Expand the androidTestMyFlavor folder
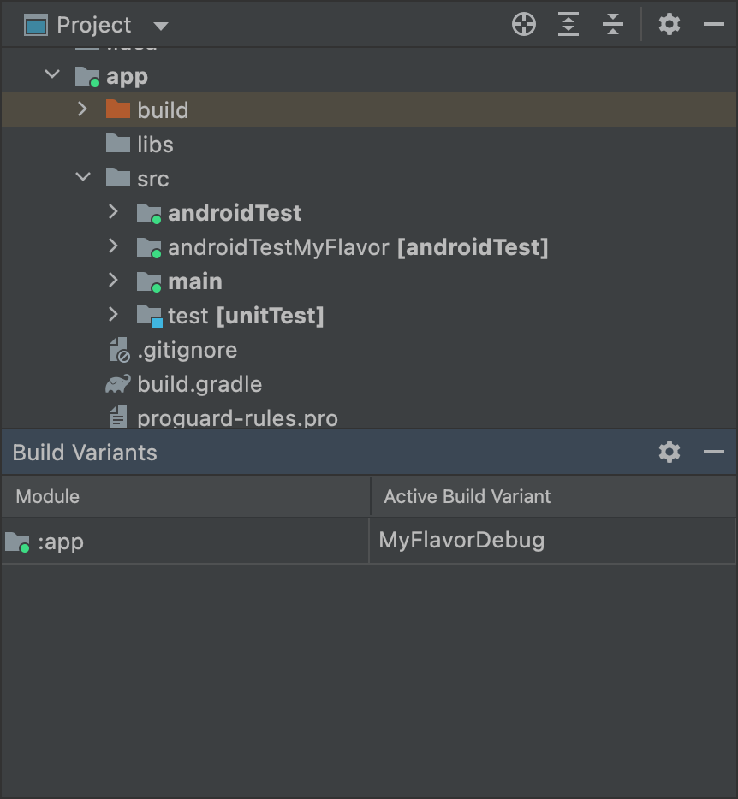738x799 pixels. 112,247
